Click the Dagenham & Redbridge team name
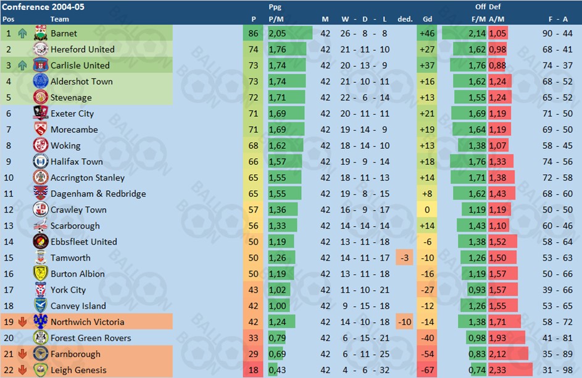Viewport: 582px width, 378px height. (98, 194)
